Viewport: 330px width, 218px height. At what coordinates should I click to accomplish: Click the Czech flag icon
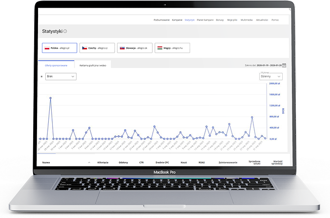pos(84,48)
